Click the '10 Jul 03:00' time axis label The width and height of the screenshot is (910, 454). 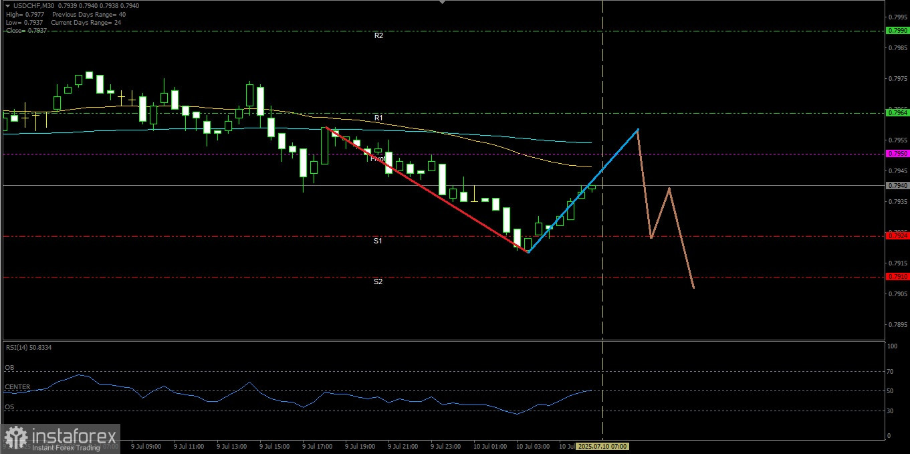(x=534, y=446)
